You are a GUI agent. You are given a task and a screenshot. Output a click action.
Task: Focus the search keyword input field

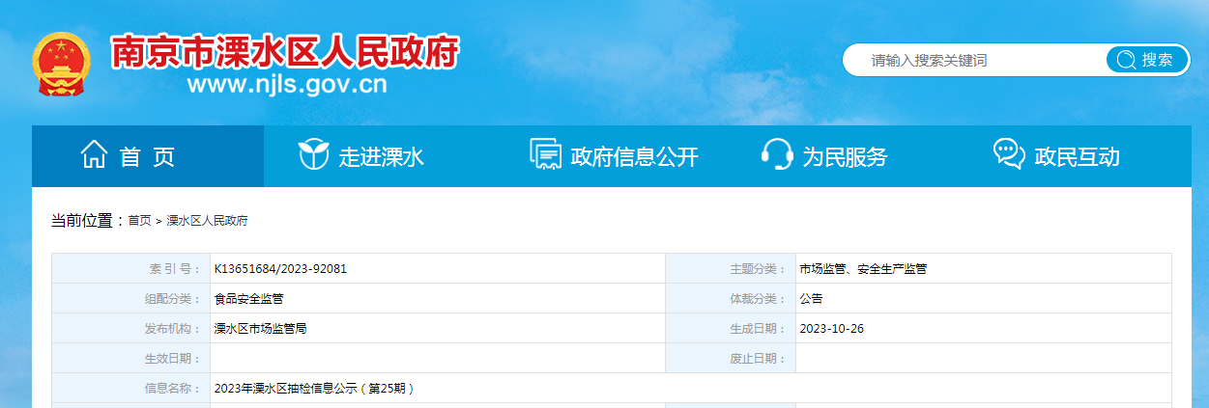click(x=976, y=60)
